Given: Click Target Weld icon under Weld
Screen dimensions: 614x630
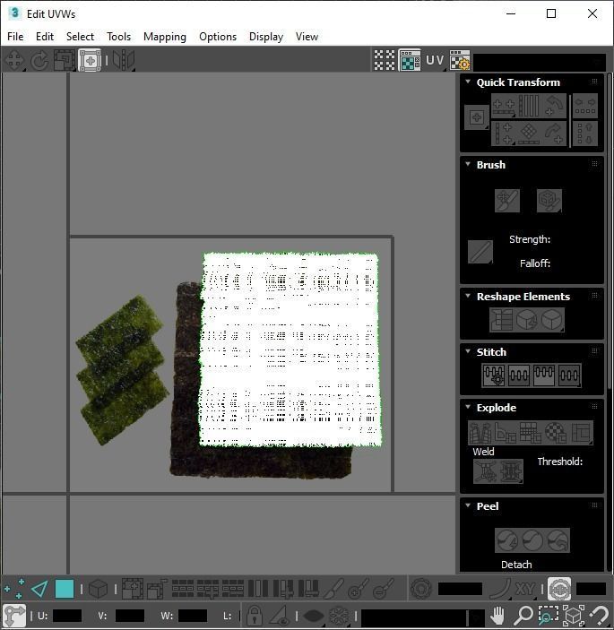Looking at the screenshot, I should [486, 470].
